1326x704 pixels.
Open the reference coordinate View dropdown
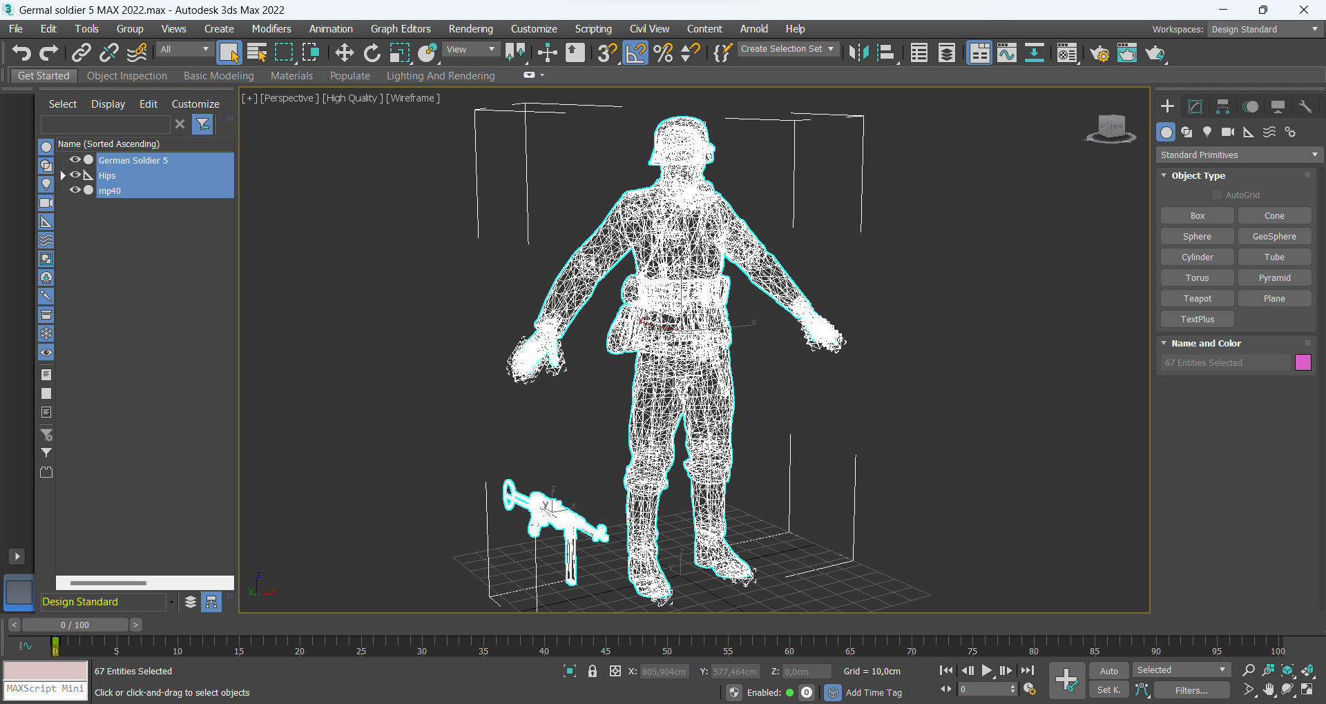470,50
